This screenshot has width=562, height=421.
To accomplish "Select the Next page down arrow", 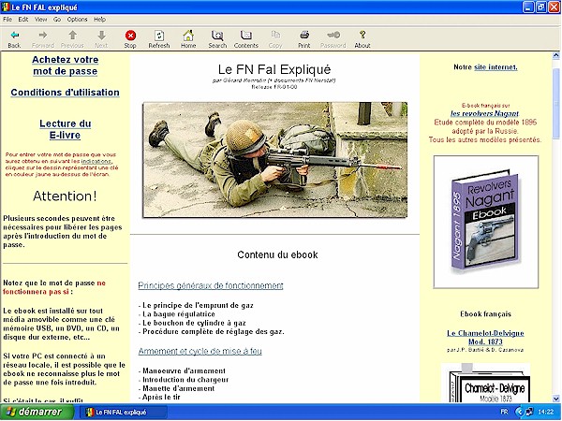I will pyautogui.click(x=101, y=39).
